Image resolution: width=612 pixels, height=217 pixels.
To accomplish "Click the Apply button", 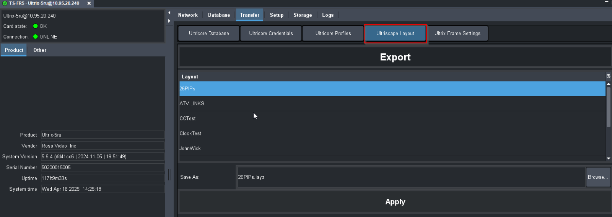I will click(395, 202).
